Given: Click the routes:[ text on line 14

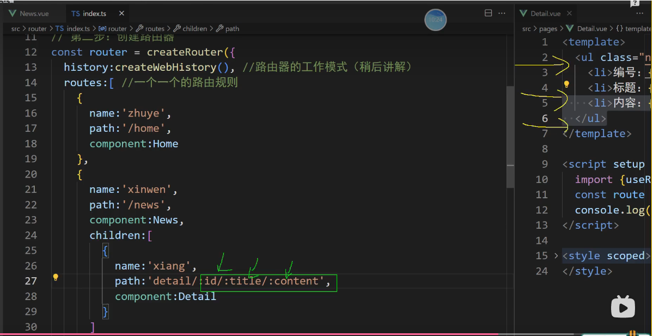Looking at the screenshot, I should click(x=89, y=82).
